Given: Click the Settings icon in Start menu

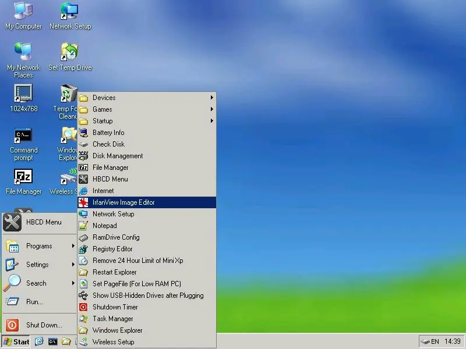Looking at the screenshot, I should (x=12, y=265).
